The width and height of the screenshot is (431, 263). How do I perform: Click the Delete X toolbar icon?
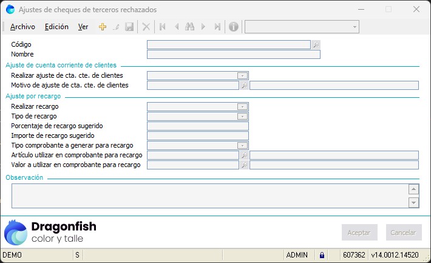(x=146, y=27)
